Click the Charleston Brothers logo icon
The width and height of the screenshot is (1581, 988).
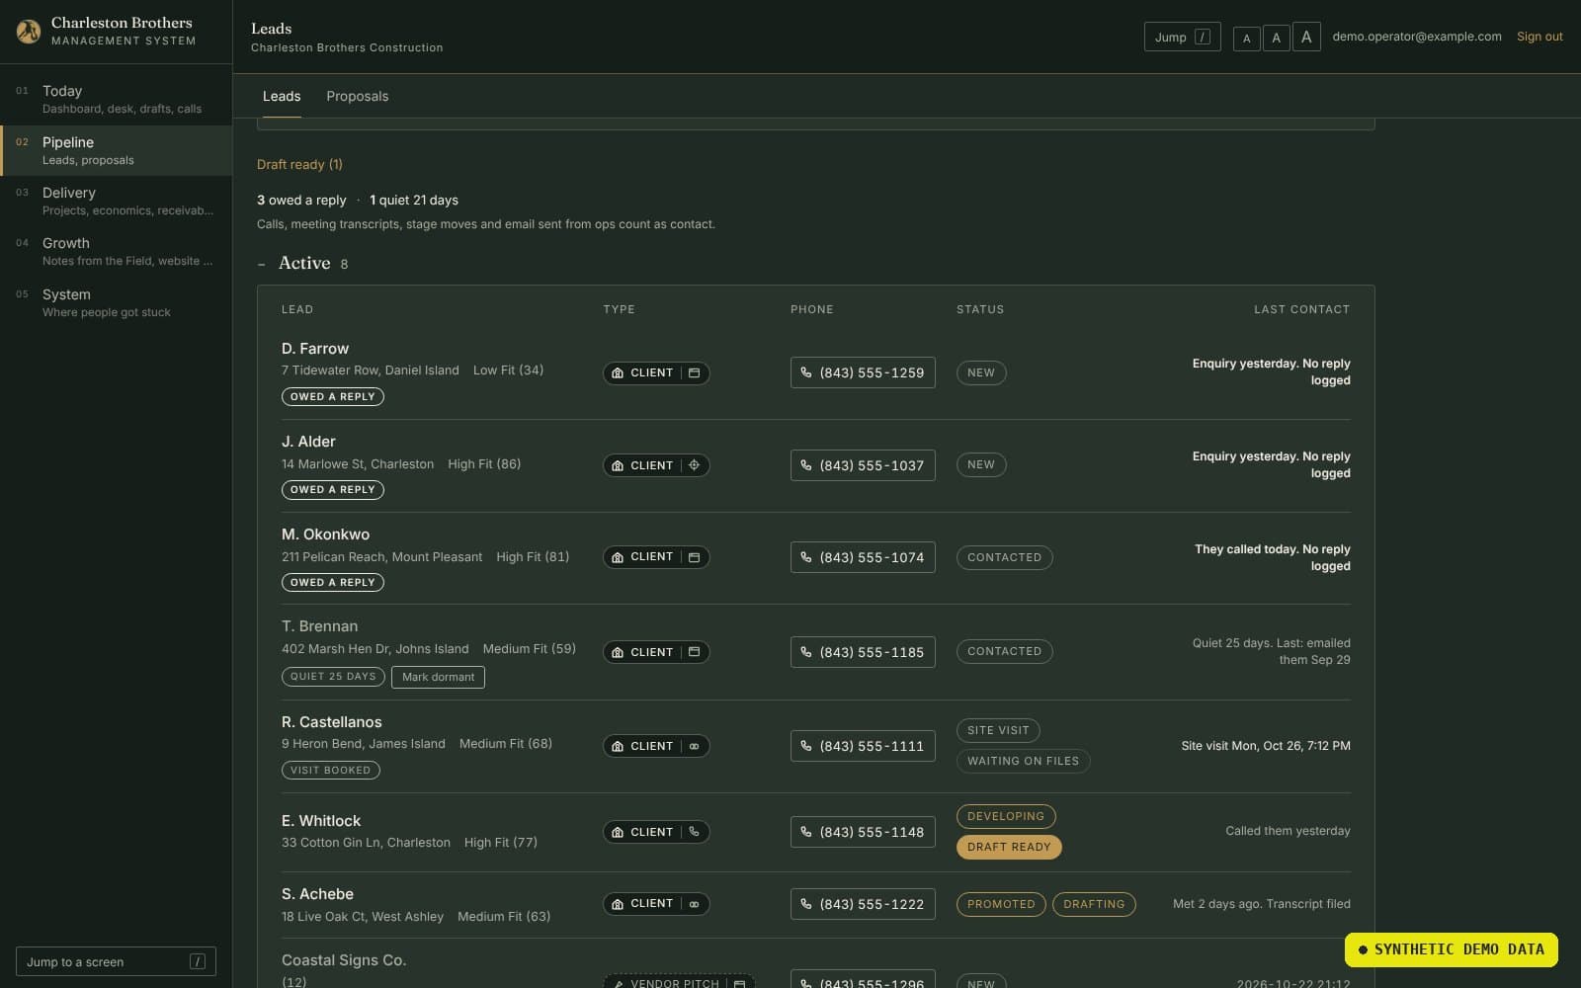pyautogui.click(x=29, y=32)
